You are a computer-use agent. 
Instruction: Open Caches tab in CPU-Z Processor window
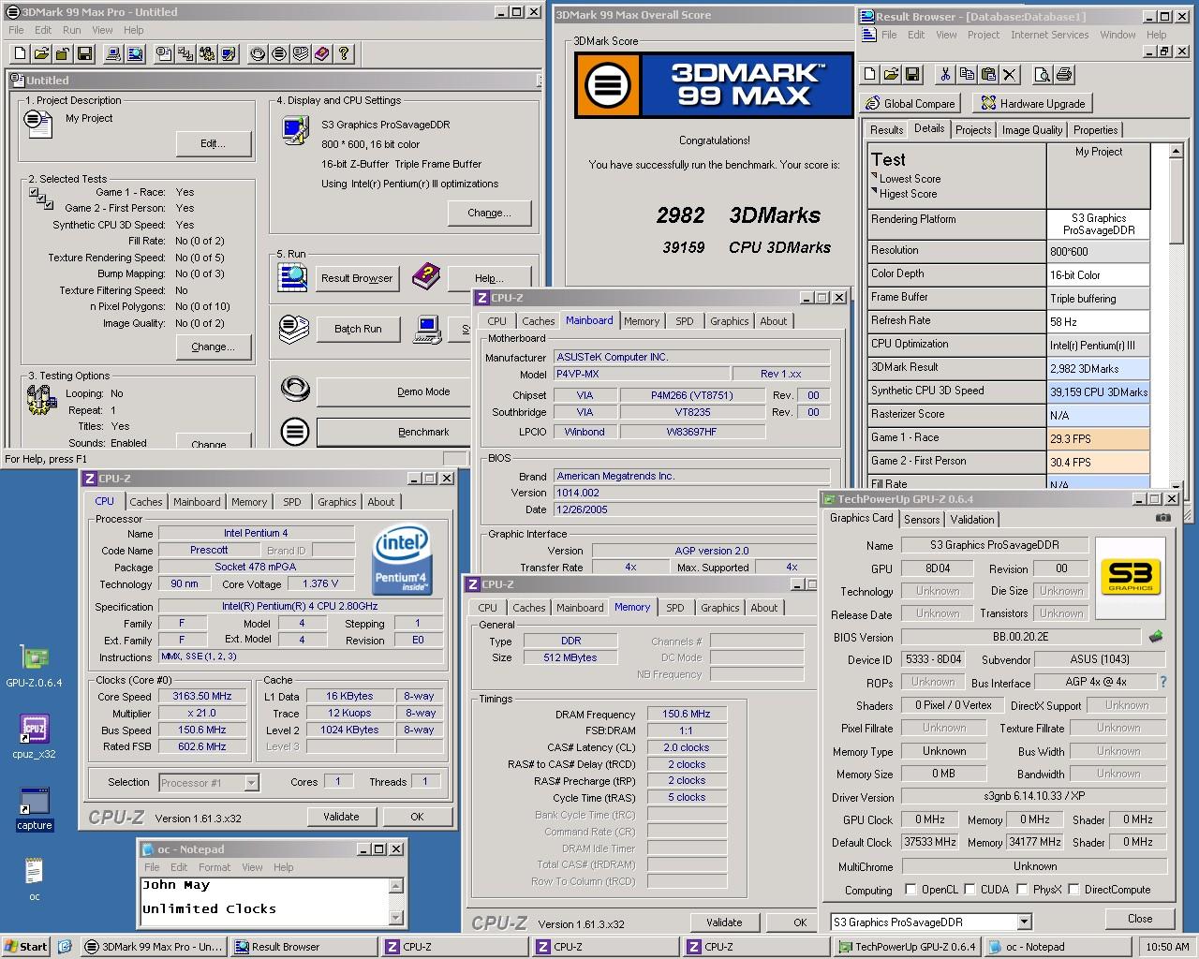tap(146, 502)
